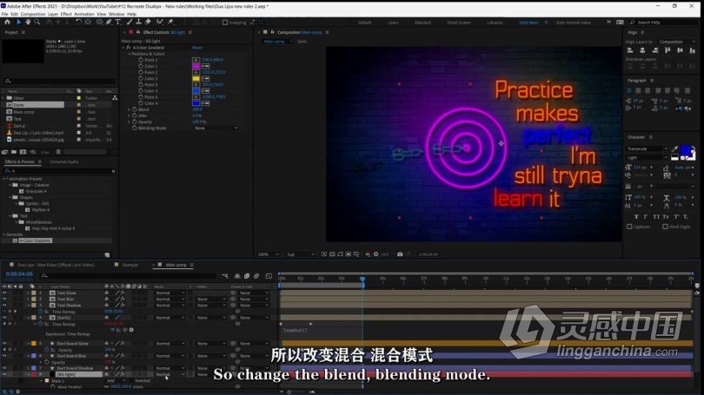Select the Pen tool

coord(110,22)
